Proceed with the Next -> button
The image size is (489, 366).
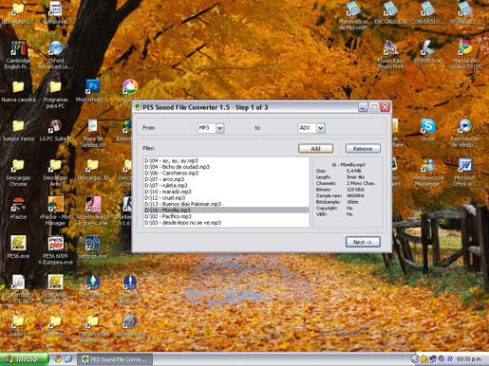click(x=363, y=242)
